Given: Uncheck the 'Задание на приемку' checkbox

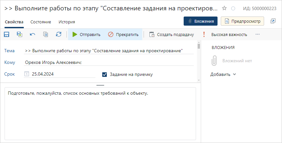Looking at the screenshot, I should 105,74.
